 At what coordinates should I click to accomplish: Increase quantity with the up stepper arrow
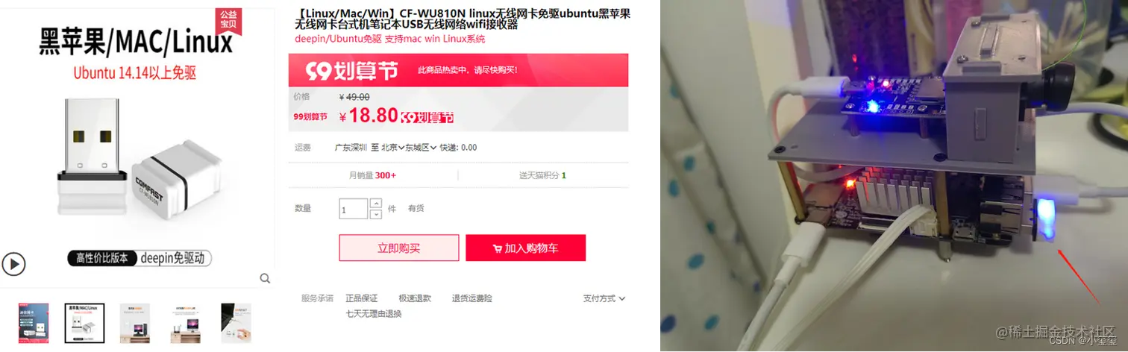pos(376,203)
